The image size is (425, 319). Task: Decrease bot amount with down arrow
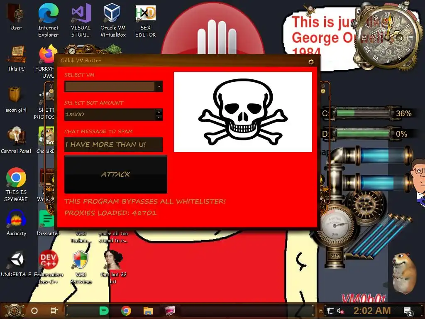[159, 118]
